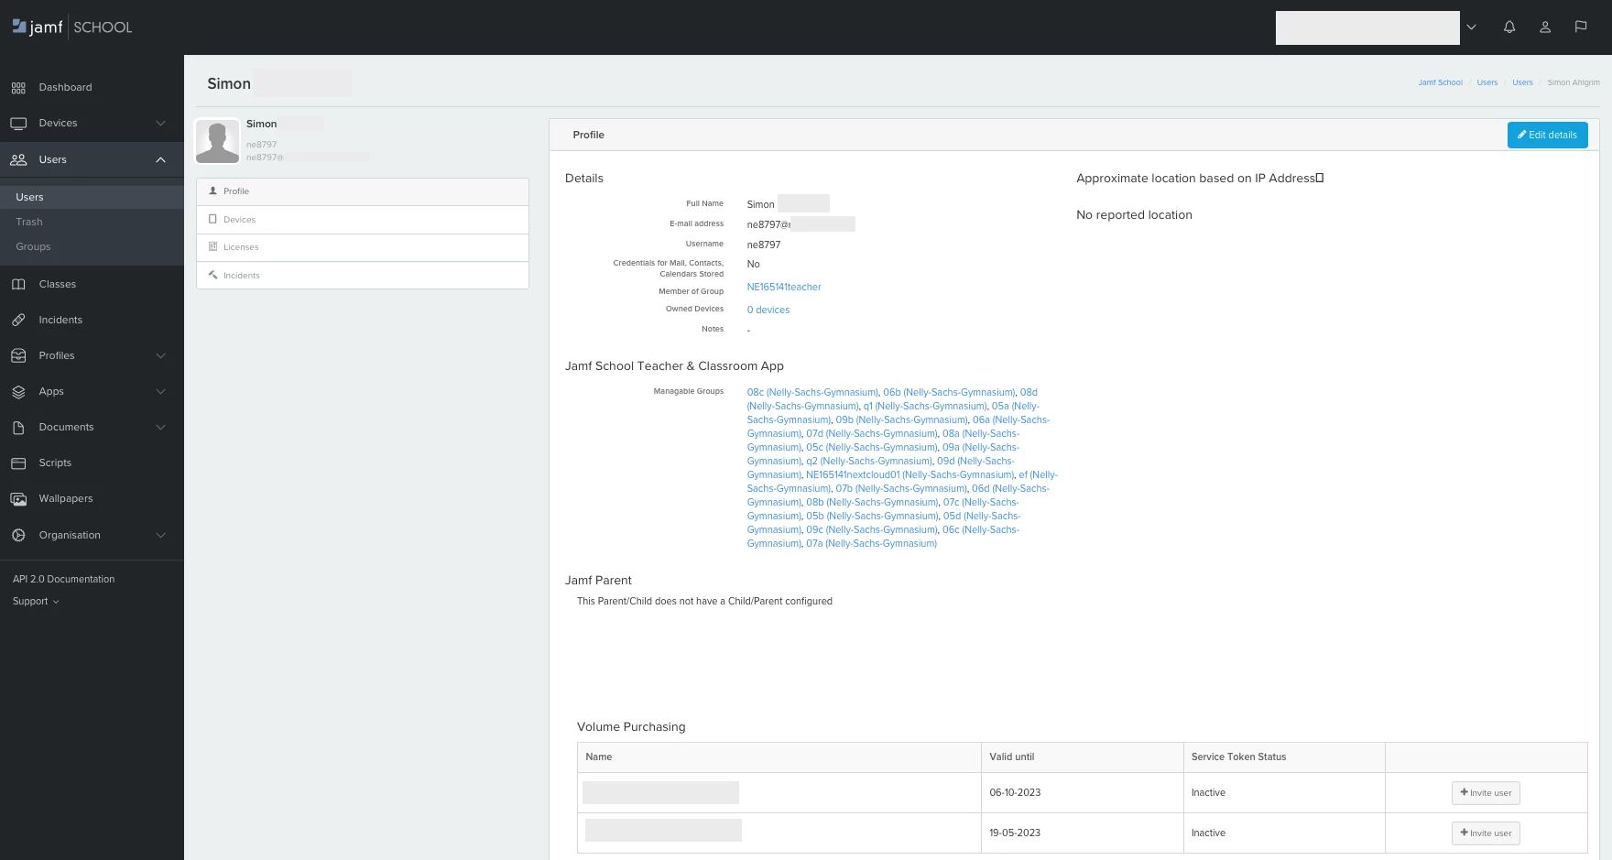Click the Profiles icon in sidebar
The width and height of the screenshot is (1612, 860).
click(x=18, y=355)
